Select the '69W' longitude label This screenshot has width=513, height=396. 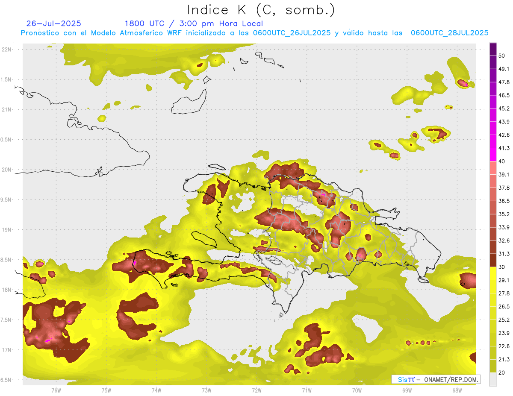pos(407,390)
